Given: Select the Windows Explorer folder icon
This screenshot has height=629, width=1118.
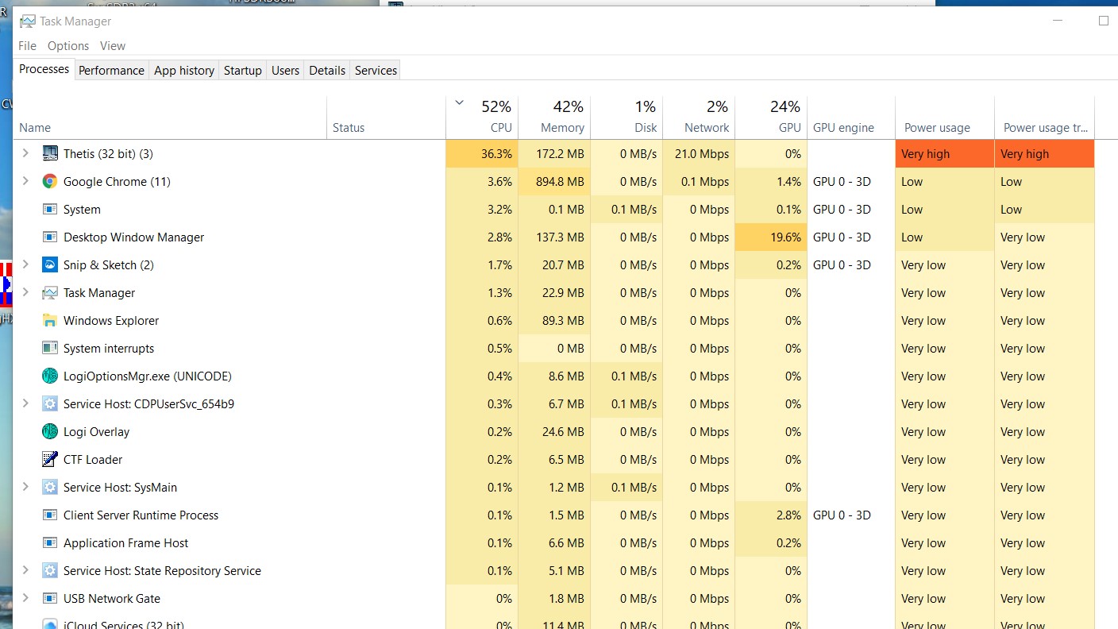Looking at the screenshot, I should [x=48, y=320].
